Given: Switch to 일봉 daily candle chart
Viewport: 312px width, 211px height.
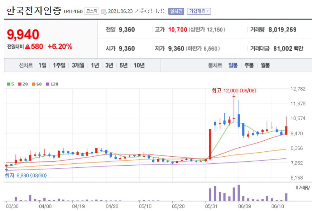Looking at the screenshot, I should (x=233, y=65).
